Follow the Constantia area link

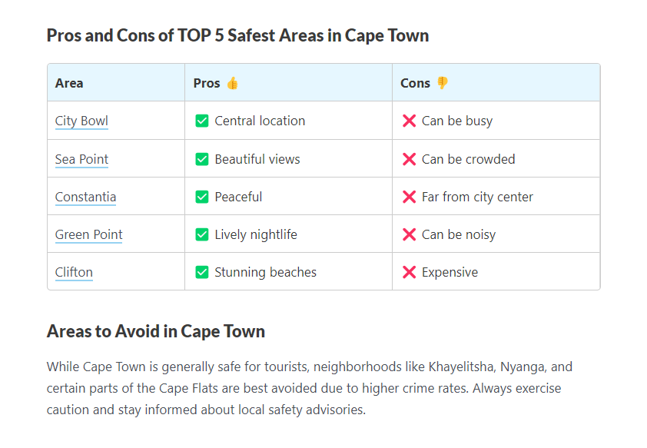(x=85, y=197)
